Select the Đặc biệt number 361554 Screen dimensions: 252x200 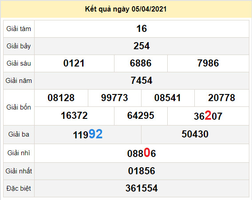142,188
